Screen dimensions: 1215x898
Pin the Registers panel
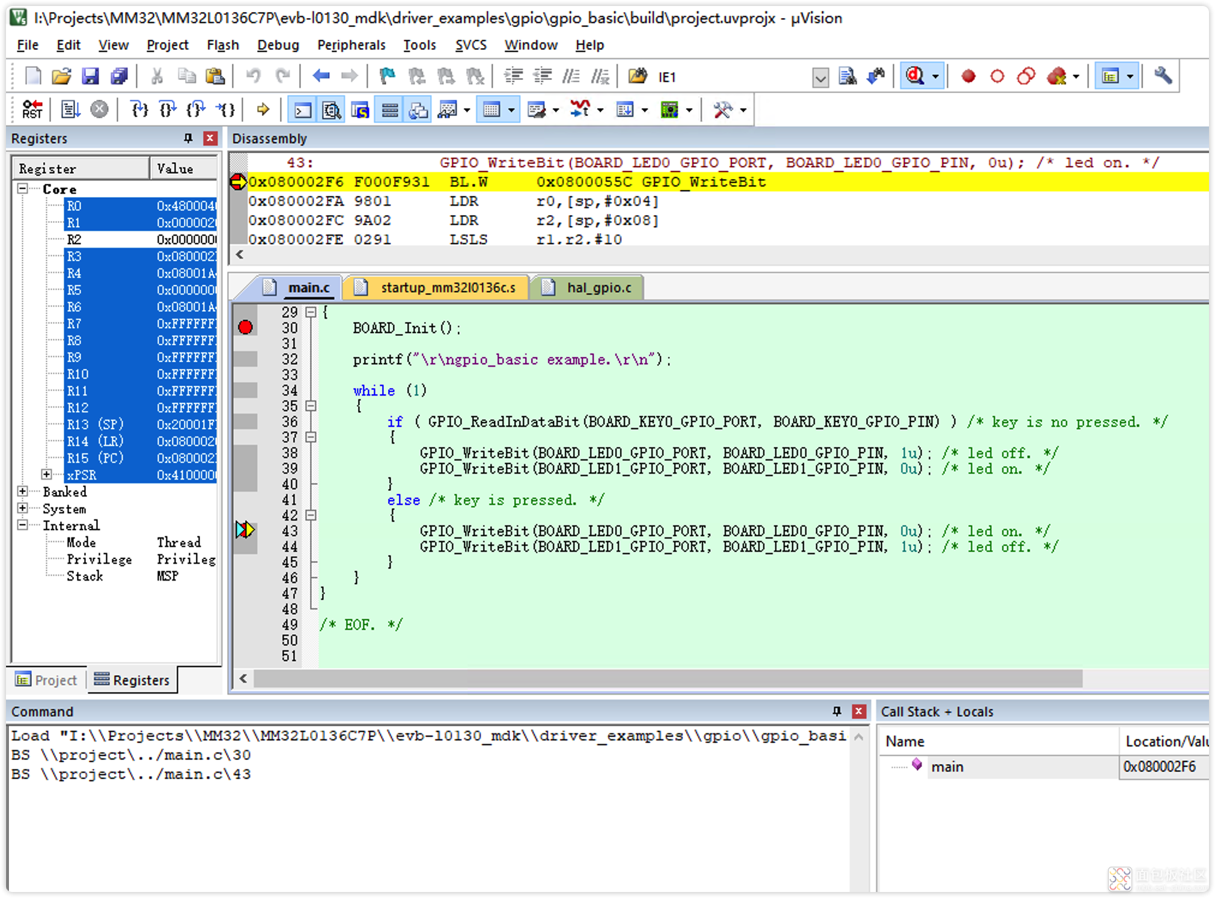tap(188, 138)
